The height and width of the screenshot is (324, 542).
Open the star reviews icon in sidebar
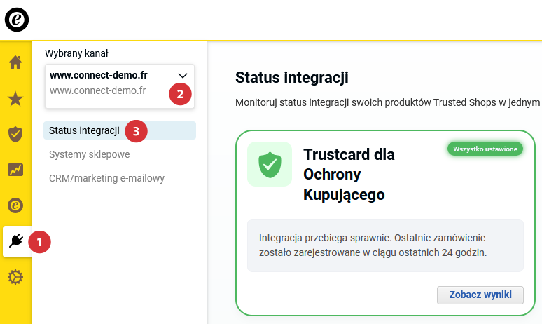point(15,98)
